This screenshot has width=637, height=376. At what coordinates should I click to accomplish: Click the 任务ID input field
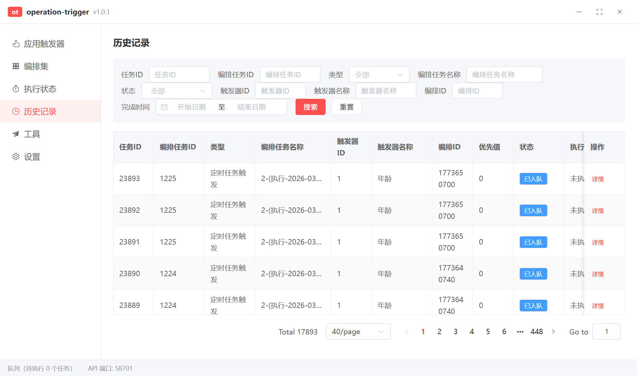click(179, 75)
